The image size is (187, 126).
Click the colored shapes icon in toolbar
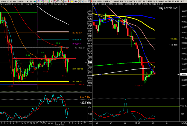[35, 1]
